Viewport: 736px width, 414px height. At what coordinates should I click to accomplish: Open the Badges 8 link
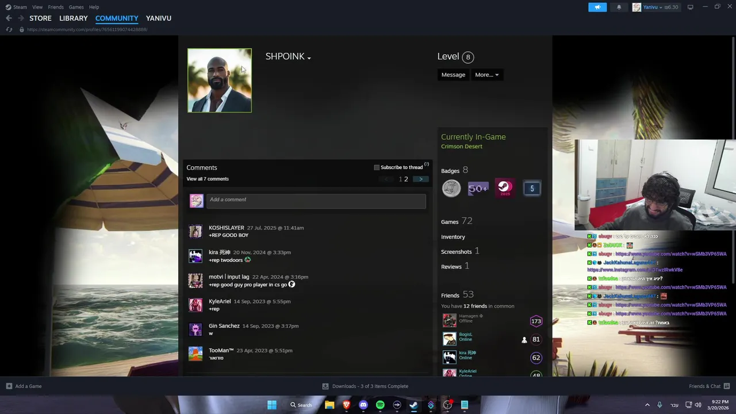coord(454,170)
